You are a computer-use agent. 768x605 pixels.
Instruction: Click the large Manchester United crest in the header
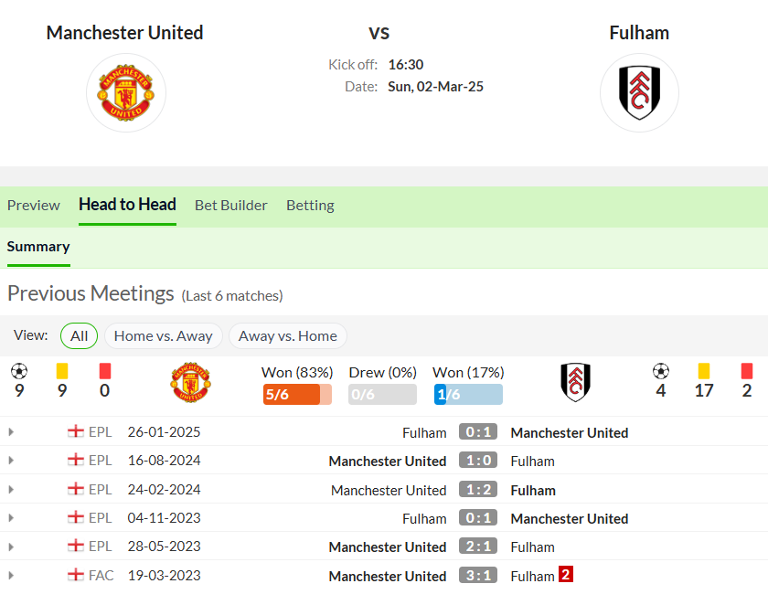coord(126,92)
